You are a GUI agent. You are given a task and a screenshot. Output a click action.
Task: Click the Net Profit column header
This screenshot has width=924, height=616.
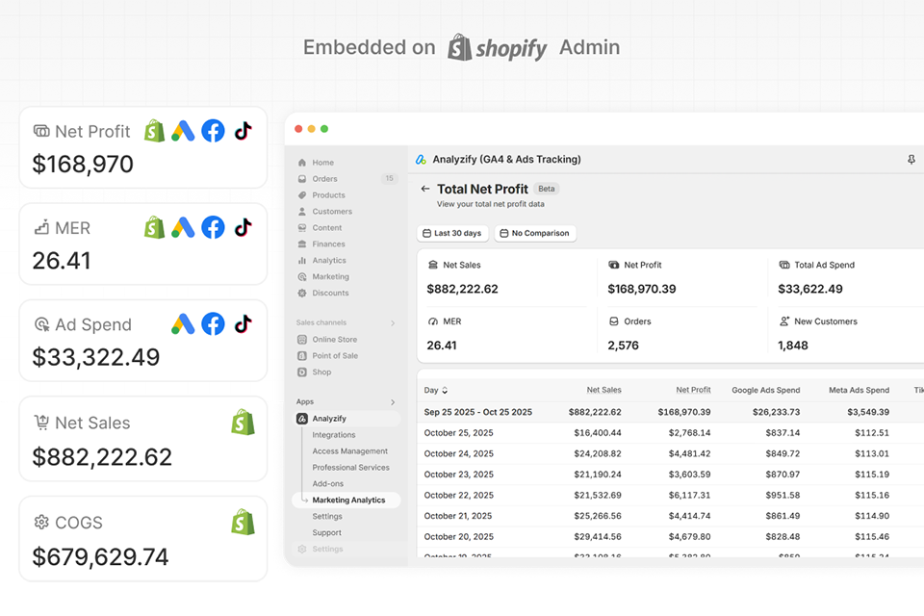pyautogui.click(x=693, y=390)
